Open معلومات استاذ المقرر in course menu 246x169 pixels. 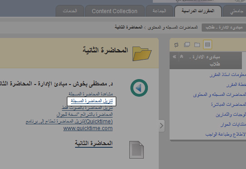(x=228, y=75)
